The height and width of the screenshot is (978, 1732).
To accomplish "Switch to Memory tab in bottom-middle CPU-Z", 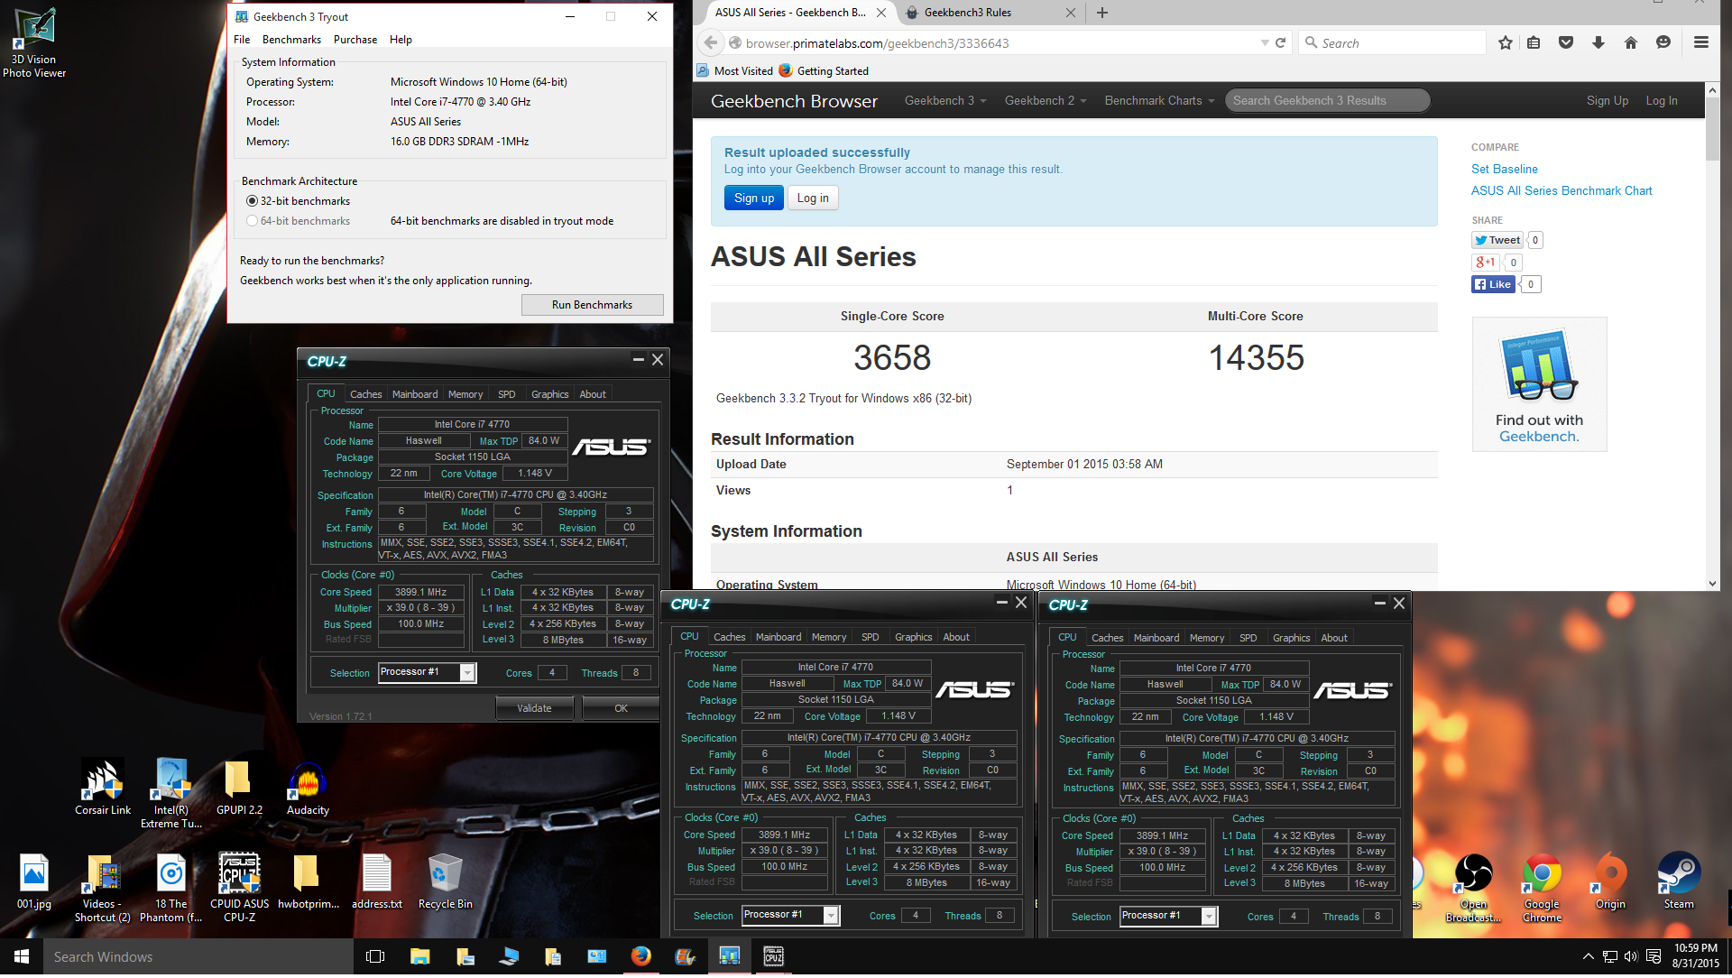I will [829, 637].
